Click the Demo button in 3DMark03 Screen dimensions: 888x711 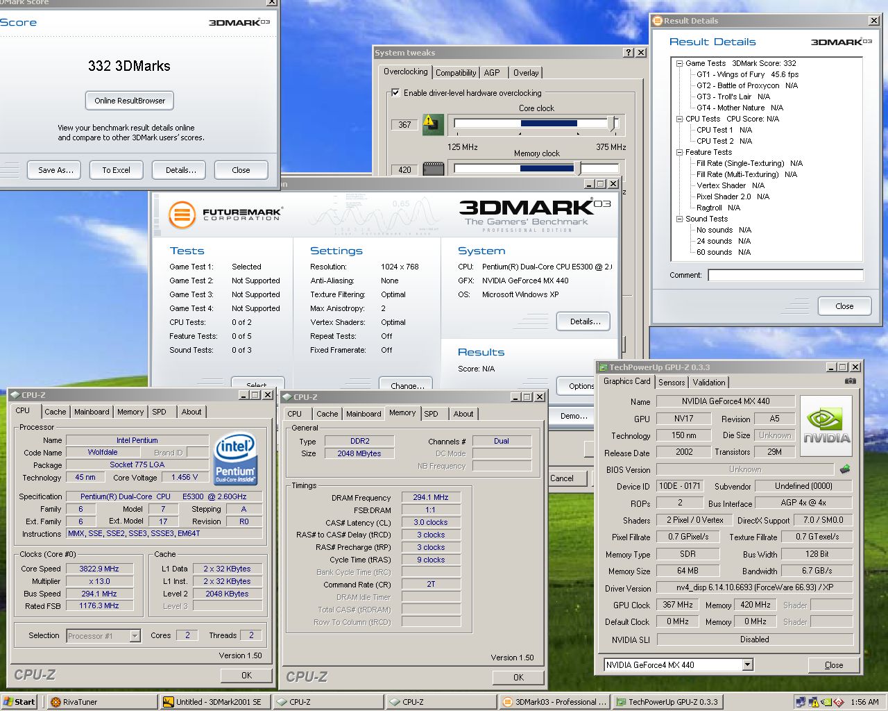(x=574, y=416)
